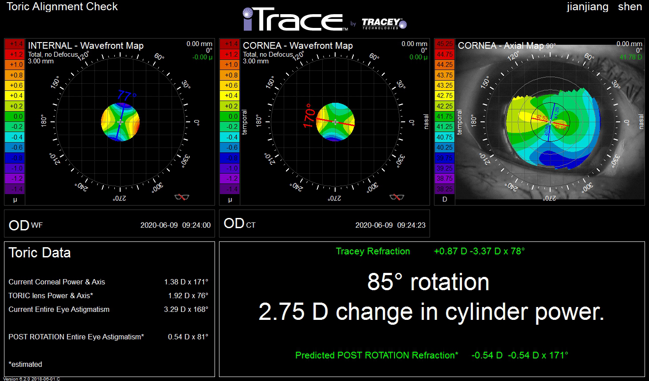Image resolution: width=649 pixels, height=381 pixels.
Task: Click the value "0.54 D x 81°"
Action: (188, 337)
